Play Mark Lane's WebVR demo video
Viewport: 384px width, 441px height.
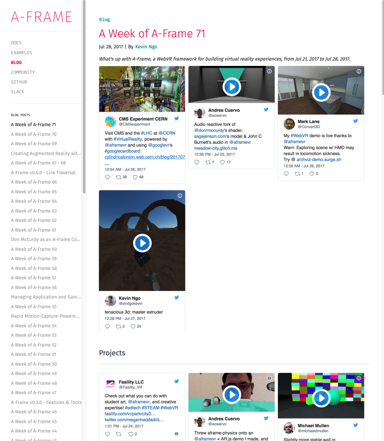click(321, 92)
